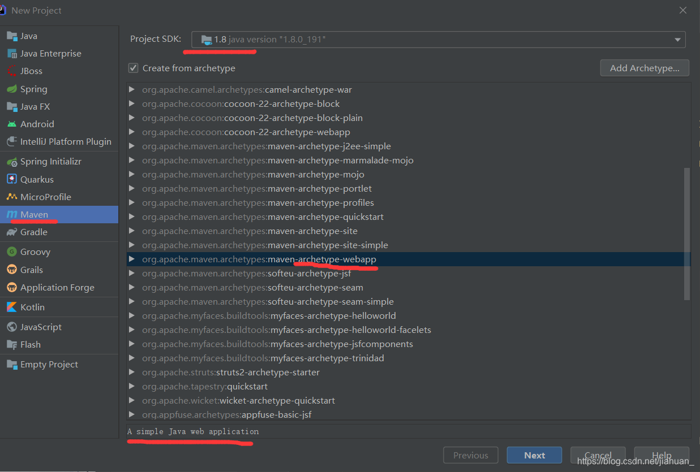Click the Groovy icon
The width and height of the screenshot is (700, 472).
[12, 252]
